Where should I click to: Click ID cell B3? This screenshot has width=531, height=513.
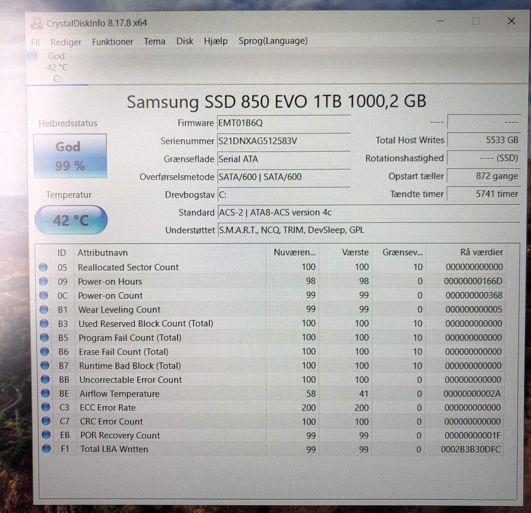coord(63,324)
